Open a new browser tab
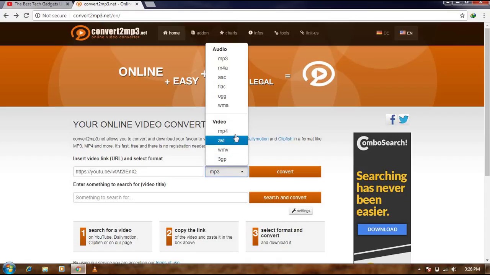The image size is (490, 275). point(150,4)
